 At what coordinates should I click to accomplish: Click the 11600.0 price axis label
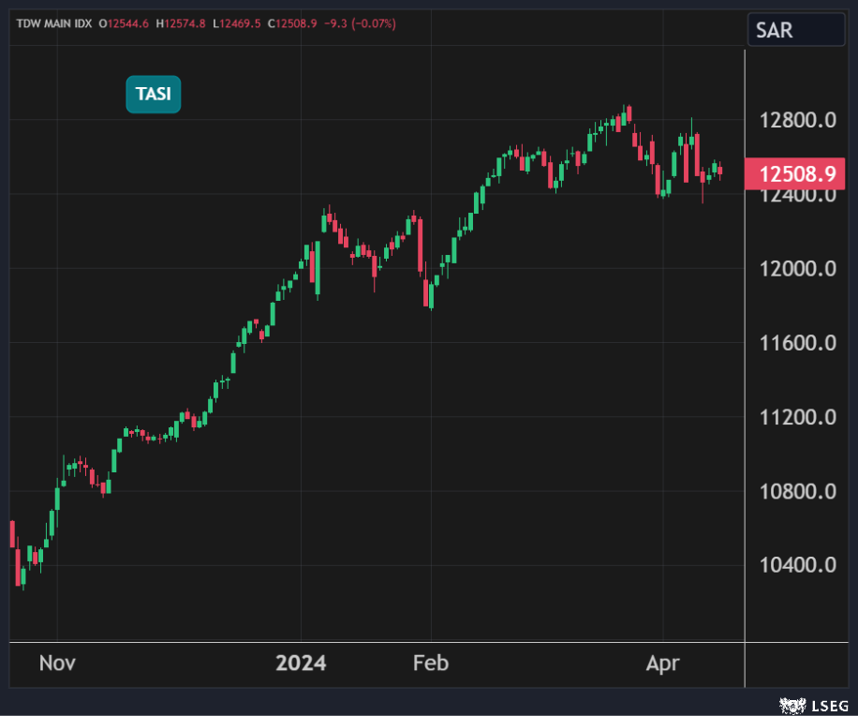coord(798,344)
